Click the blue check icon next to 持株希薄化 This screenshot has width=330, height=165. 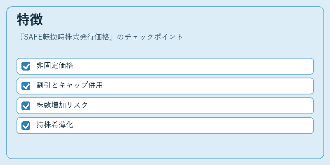click(26, 125)
